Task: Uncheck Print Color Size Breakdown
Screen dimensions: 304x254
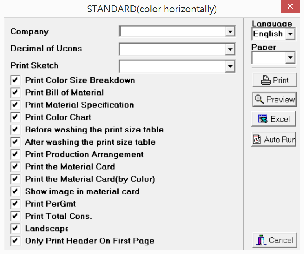Action: point(15,80)
